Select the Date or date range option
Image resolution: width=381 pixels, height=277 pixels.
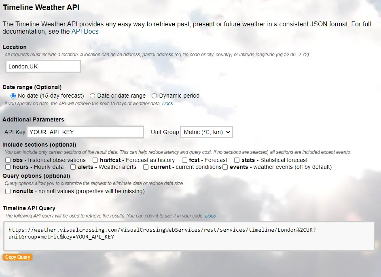[x=93, y=96]
